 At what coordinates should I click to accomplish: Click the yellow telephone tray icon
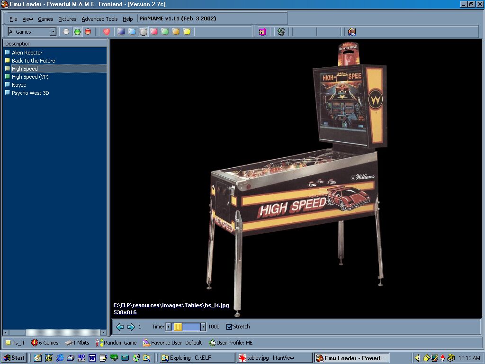(451, 358)
